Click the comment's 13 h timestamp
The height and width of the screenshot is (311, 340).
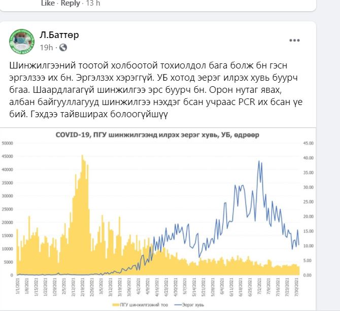93,3
